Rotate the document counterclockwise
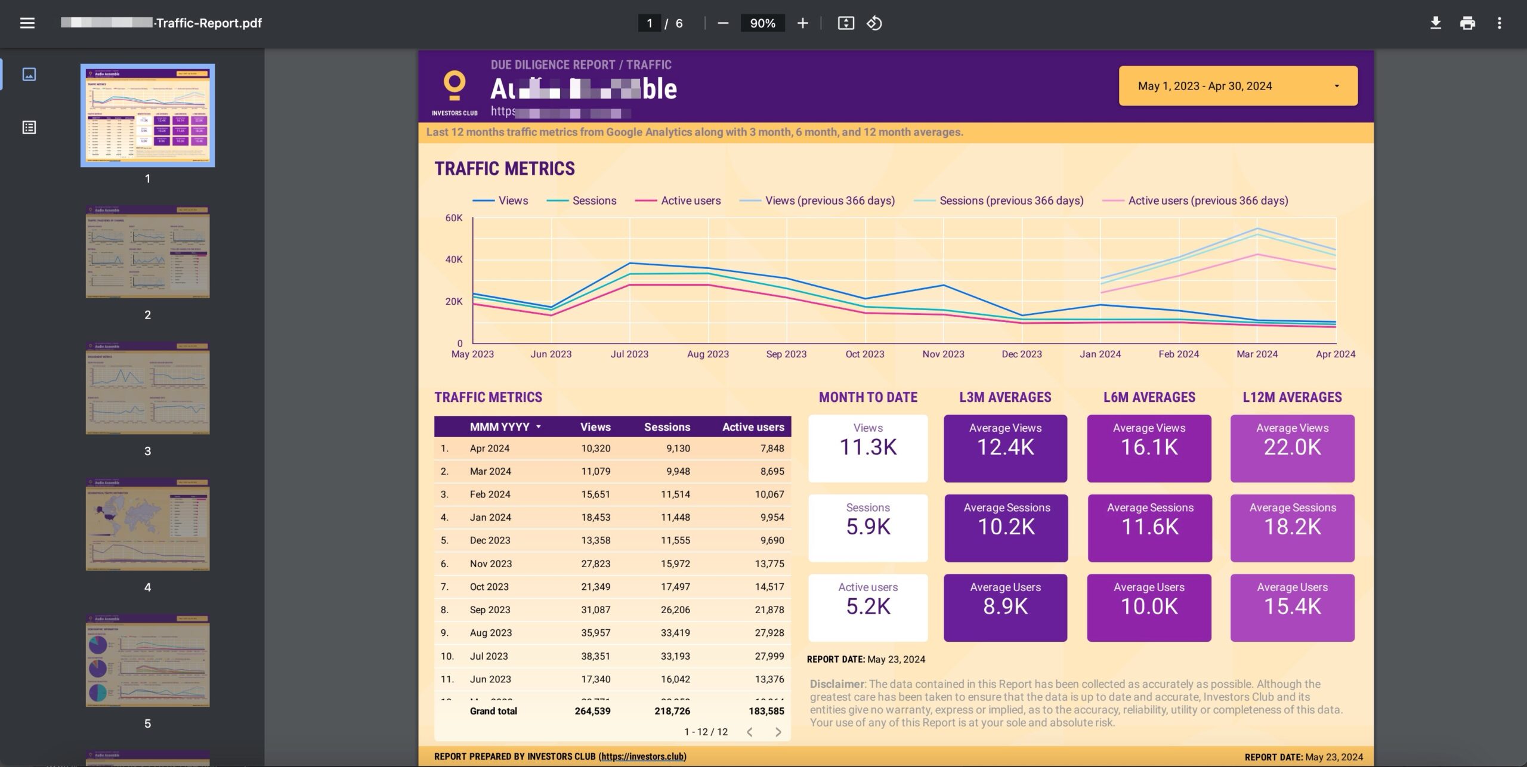 (874, 23)
